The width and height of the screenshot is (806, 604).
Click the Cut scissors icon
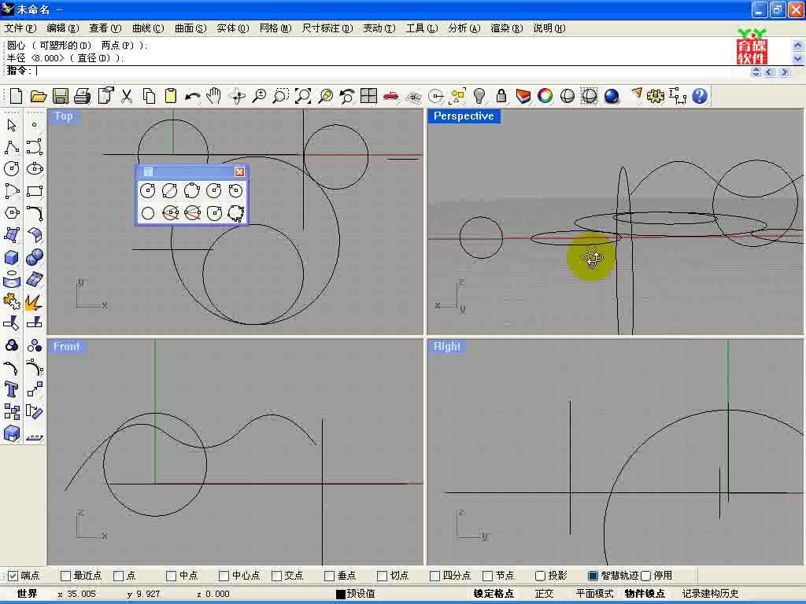(x=127, y=96)
